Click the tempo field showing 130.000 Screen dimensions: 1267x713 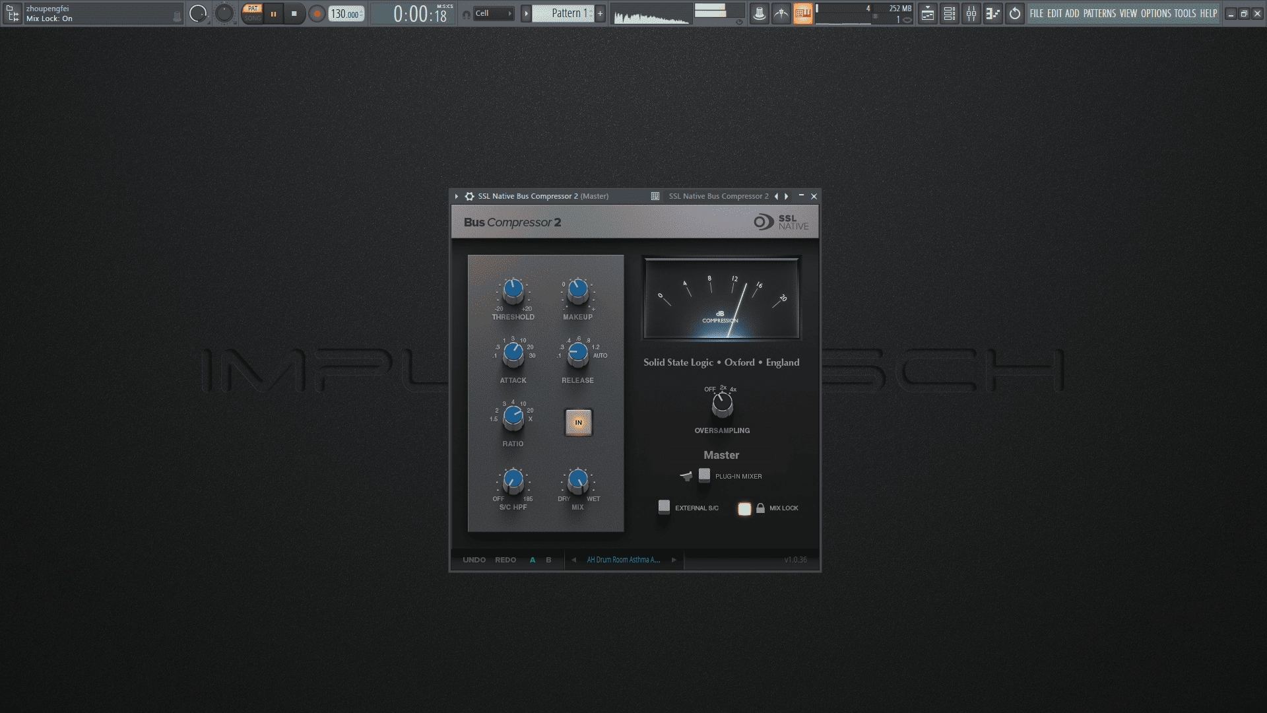coord(346,14)
